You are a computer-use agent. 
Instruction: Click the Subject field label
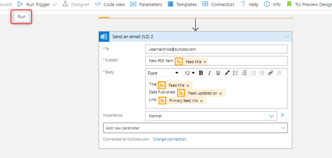pyautogui.click(x=112, y=60)
